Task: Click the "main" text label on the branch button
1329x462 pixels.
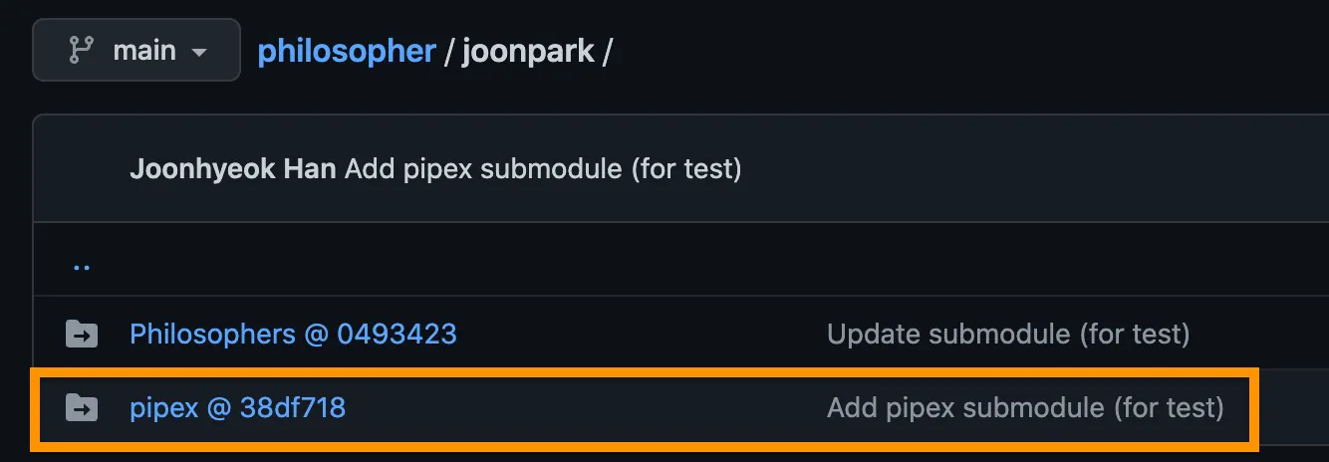Action: coord(144,51)
